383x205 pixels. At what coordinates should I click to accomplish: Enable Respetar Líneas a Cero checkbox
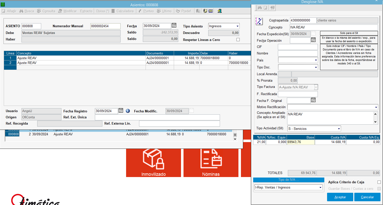click(x=238, y=40)
